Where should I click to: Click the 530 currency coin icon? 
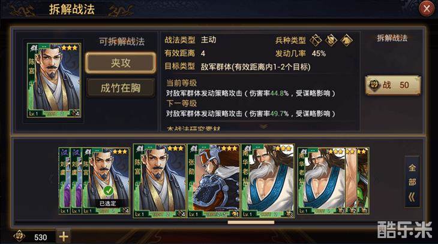coord(20,236)
